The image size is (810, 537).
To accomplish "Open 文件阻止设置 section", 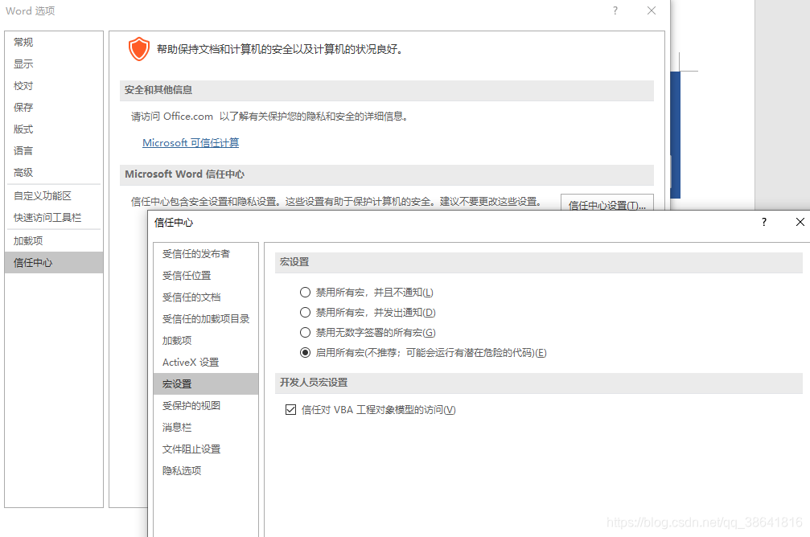I will coord(206,449).
